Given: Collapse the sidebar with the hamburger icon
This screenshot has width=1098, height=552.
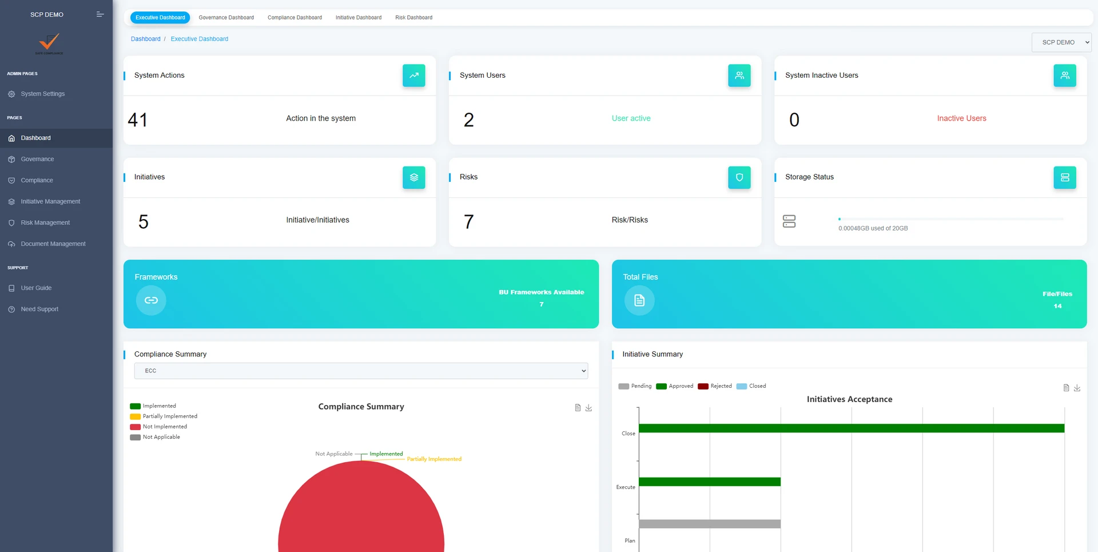Looking at the screenshot, I should (100, 14).
